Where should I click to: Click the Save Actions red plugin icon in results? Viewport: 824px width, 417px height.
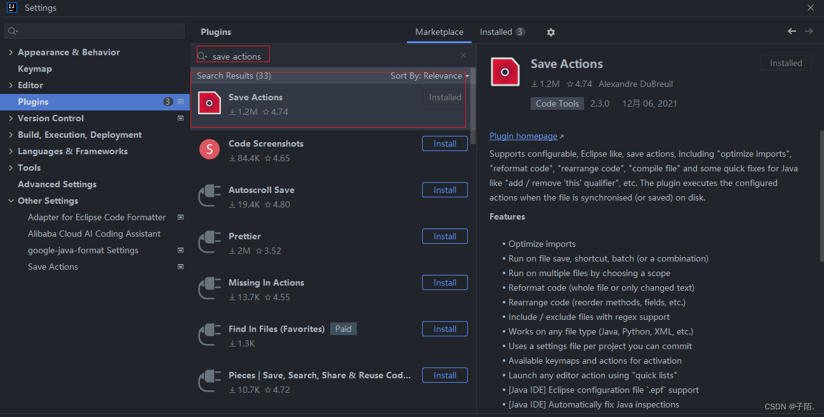(x=209, y=103)
